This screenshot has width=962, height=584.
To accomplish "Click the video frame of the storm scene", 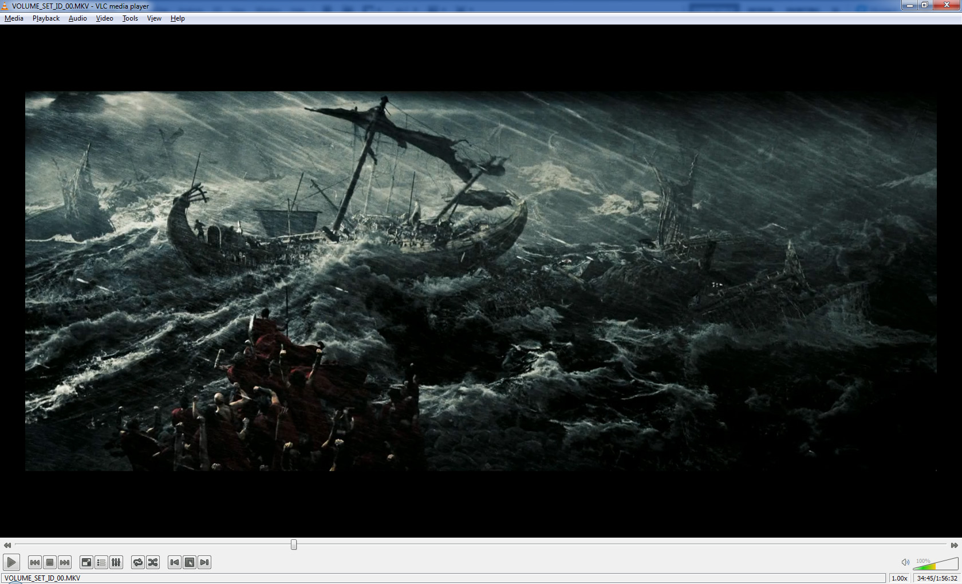I will tap(481, 281).
